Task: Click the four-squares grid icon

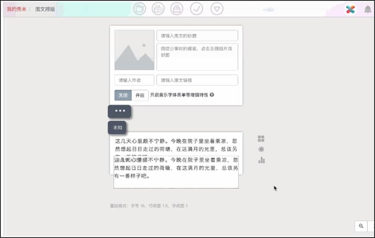Action: [x=261, y=139]
